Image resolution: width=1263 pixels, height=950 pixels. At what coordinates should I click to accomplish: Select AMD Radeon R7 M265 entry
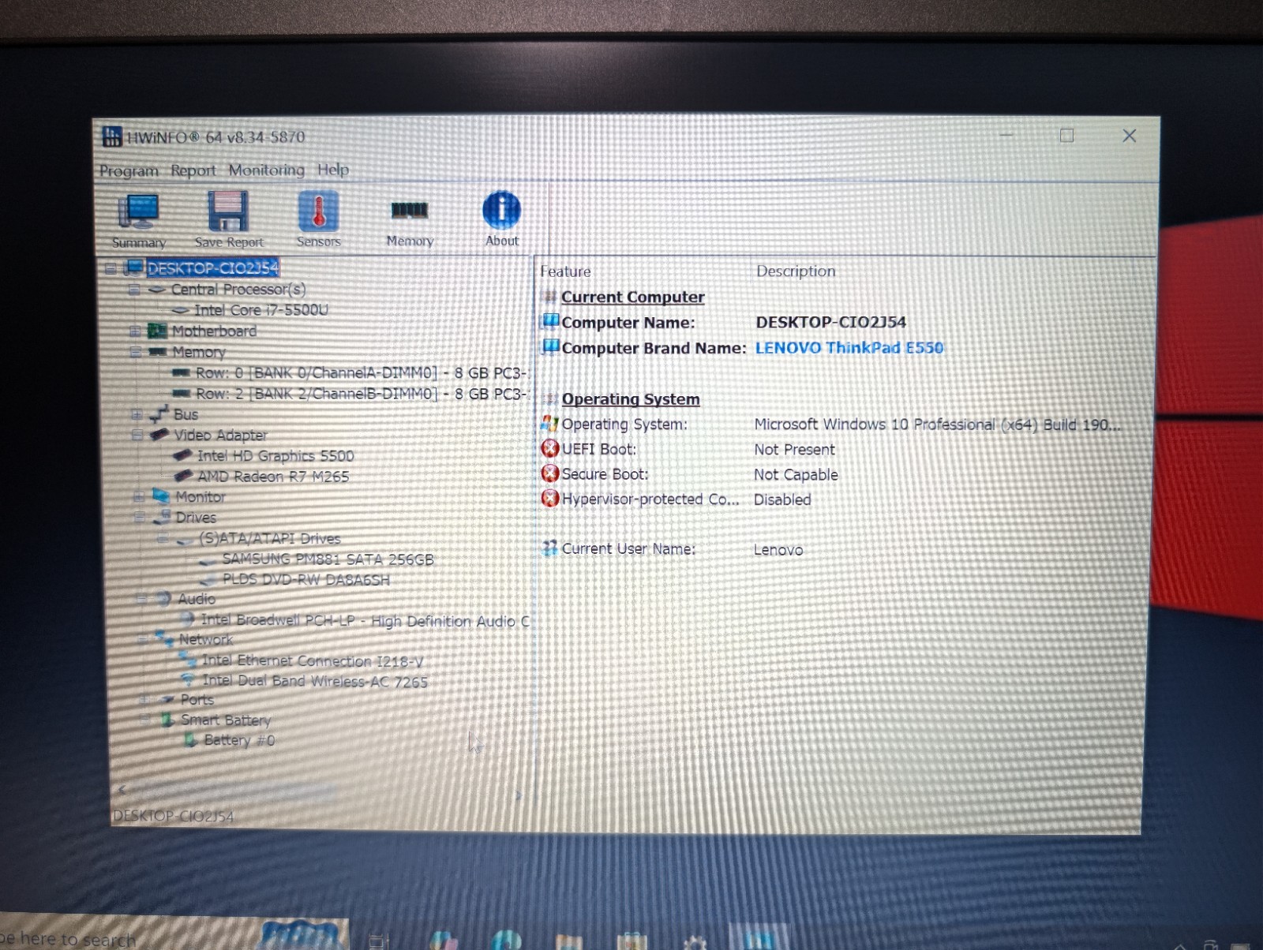pos(273,477)
